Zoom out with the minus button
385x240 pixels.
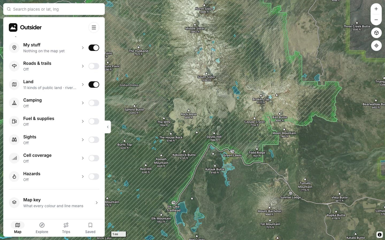point(376,20)
